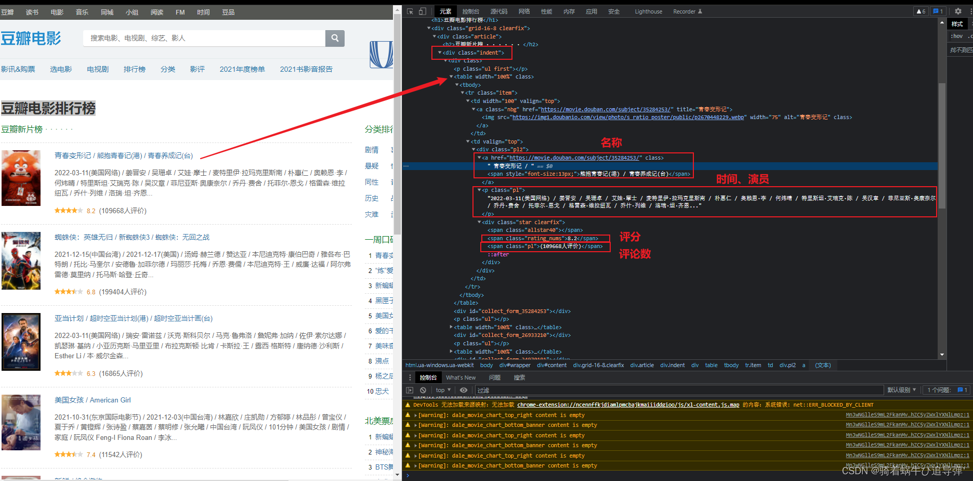Click the console 过滤 filter field

[x=679, y=390]
